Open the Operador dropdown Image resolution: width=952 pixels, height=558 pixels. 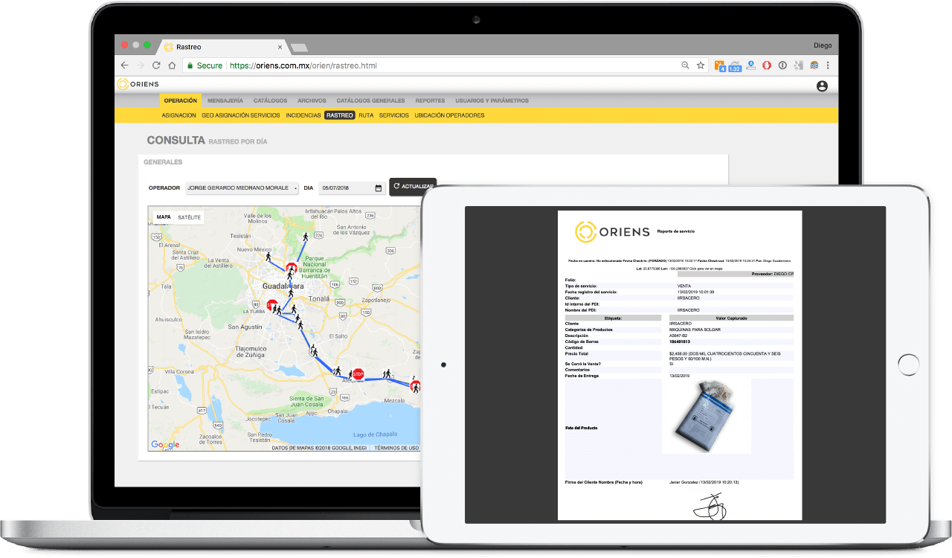coord(242,188)
